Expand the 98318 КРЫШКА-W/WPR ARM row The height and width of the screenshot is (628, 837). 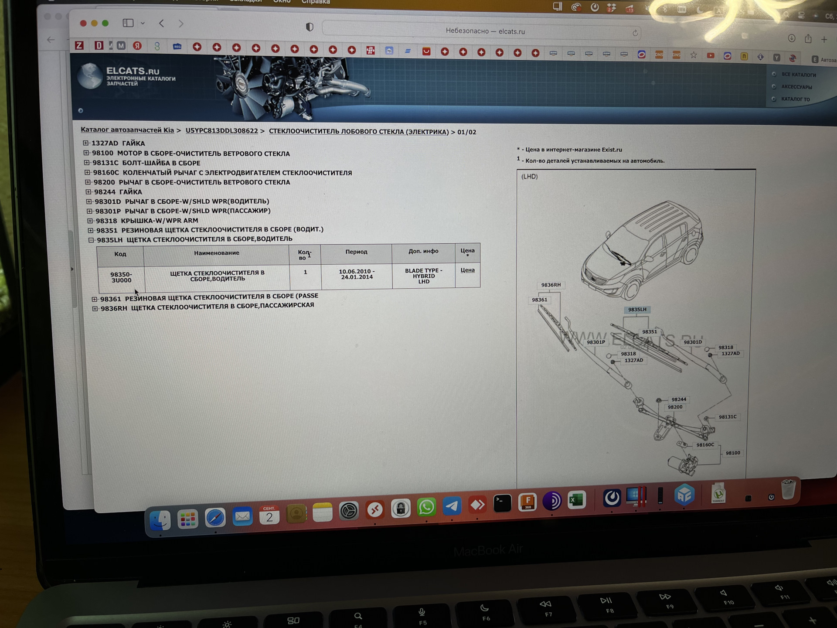(90, 221)
